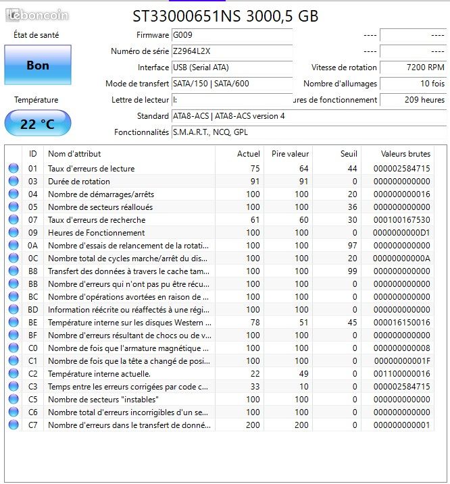Click the power-on count field 10 fois
The image size is (450, 484).
[x=413, y=84]
